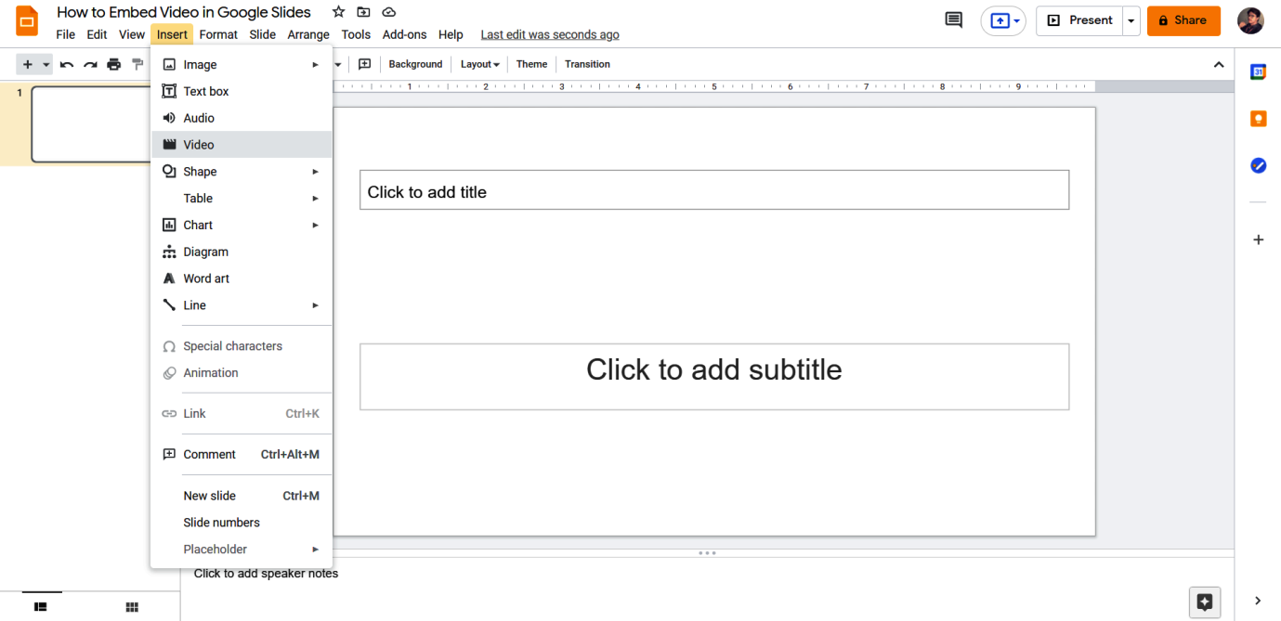
Task: Open the Help menu
Action: click(451, 34)
